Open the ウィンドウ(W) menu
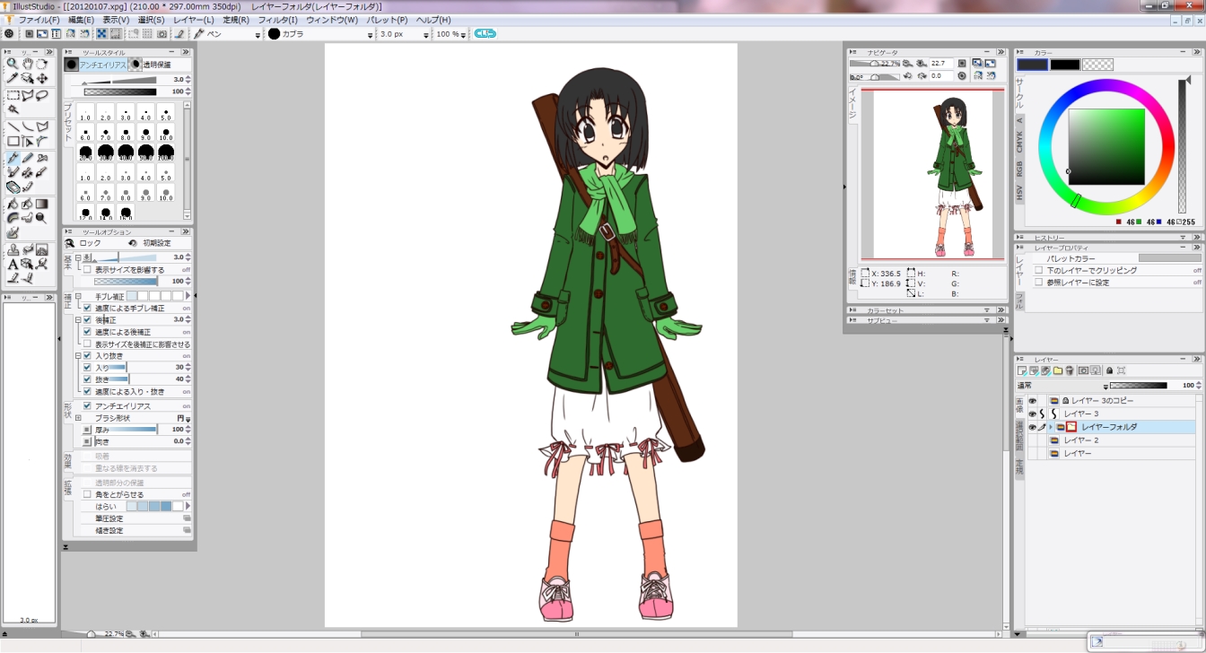This screenshot has width=1206, height=653. [x=332, y=20]
